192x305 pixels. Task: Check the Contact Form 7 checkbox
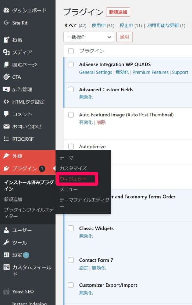pyautogui.click(x=71, y=260)
